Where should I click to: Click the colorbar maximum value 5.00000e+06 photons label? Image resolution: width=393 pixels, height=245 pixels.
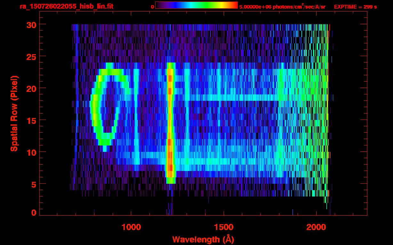282,6
